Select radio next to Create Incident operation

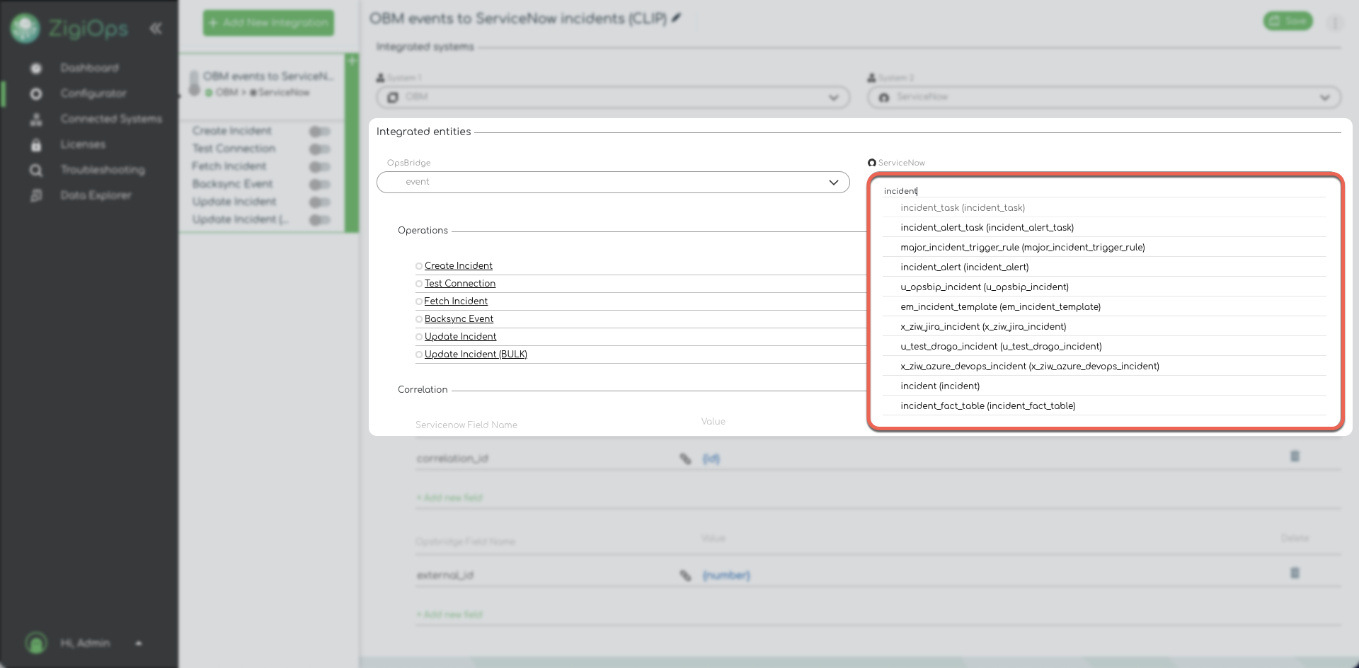(x=419, y=266)
